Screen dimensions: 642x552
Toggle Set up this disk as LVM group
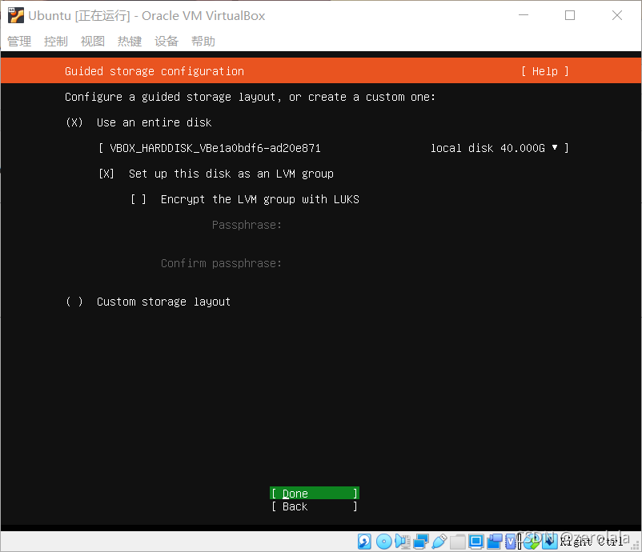click(216, 174)
